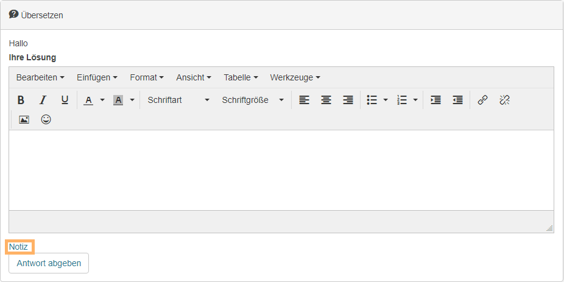Click the Antwort abgeben button
This screenshot has width=564, height=282.
click(49, 263)
